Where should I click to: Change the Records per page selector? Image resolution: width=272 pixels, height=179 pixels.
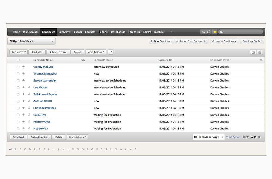click(x=209, y=137)
